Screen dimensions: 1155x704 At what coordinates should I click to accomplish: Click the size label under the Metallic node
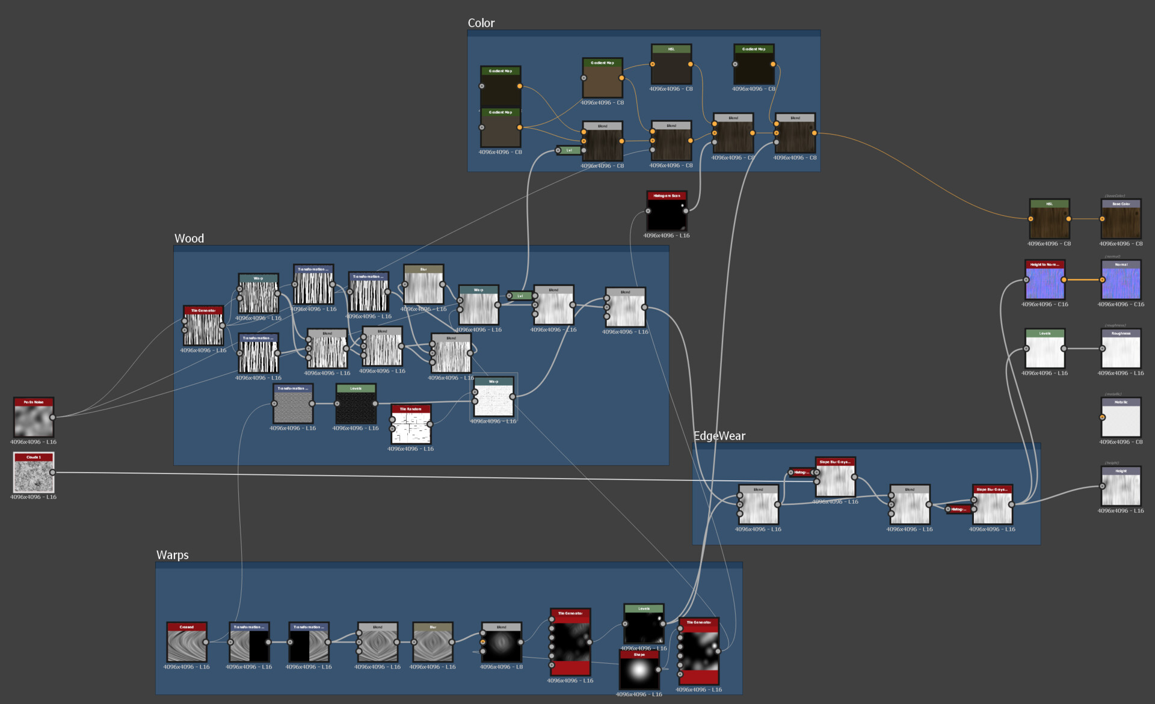(1121, 442)
